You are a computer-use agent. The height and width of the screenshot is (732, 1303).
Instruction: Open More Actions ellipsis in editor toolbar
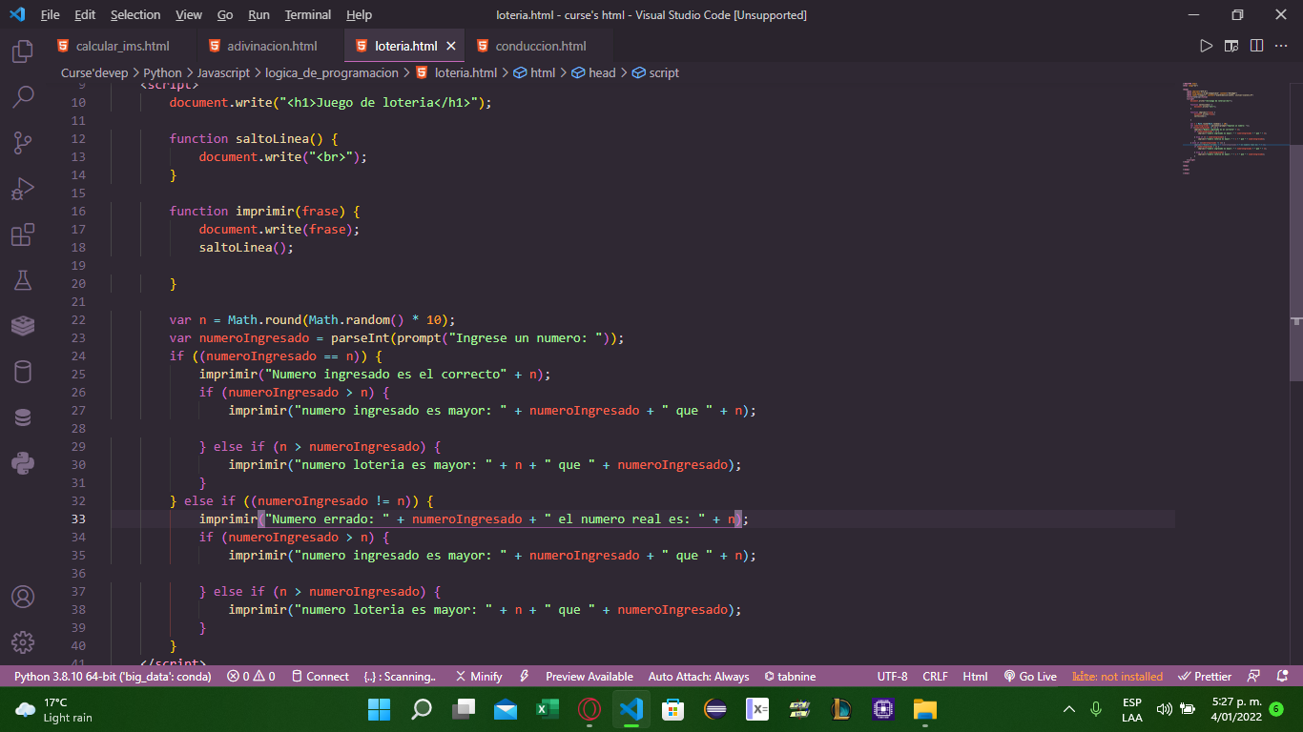pyautogui.click(x=1282, y=46)
